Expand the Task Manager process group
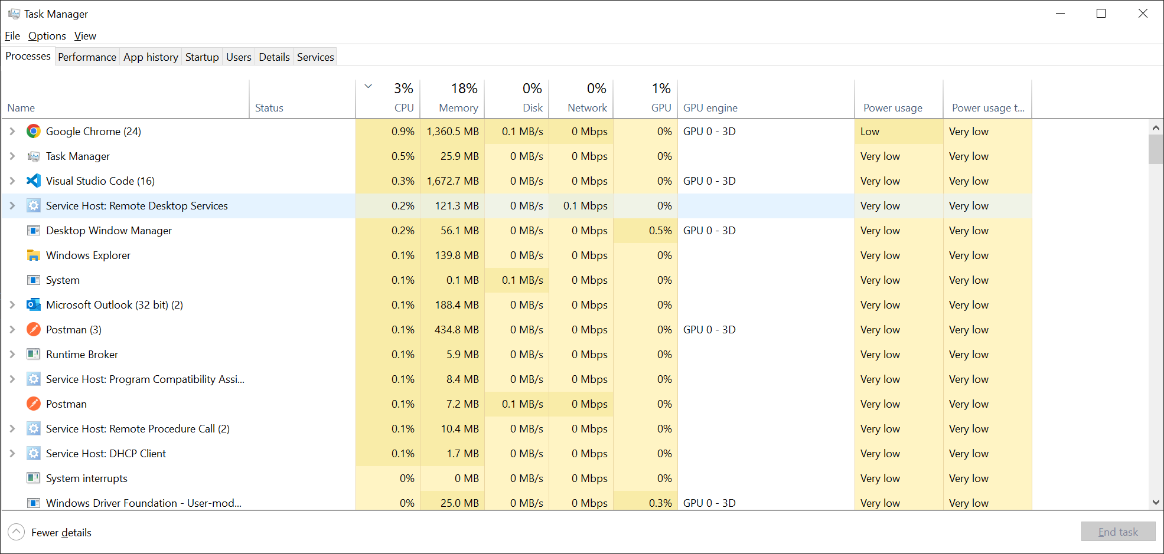The width and height of the screenshot is (1164, 554). 12,156
